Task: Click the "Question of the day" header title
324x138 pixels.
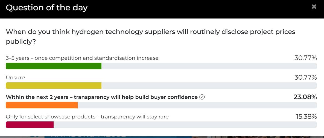Action: pyautogui.click(x=47, y=8)
